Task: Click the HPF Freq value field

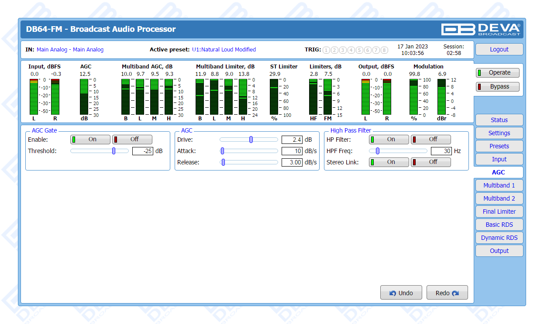Action: coord(441,151)
